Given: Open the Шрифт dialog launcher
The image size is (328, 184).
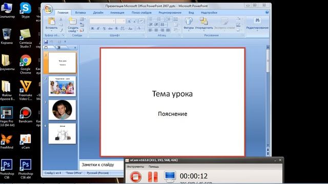Looking at the screenshot, I should pos(143,35).
